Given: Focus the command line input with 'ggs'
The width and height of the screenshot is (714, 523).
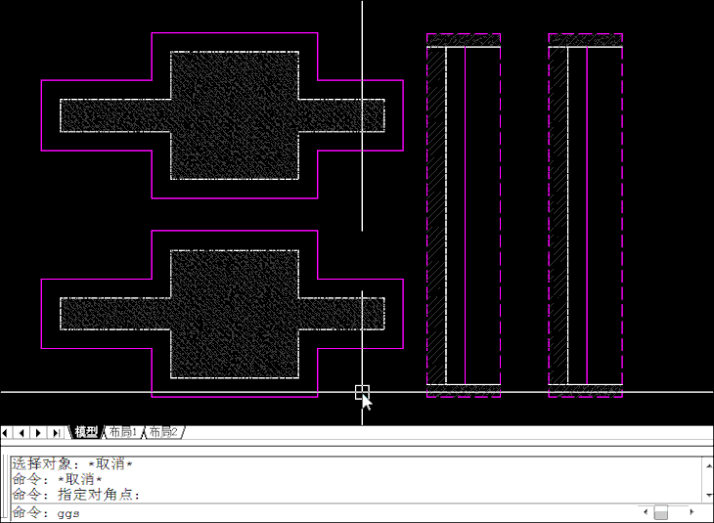Looking at the screenshot, I should tap(293, 513).
